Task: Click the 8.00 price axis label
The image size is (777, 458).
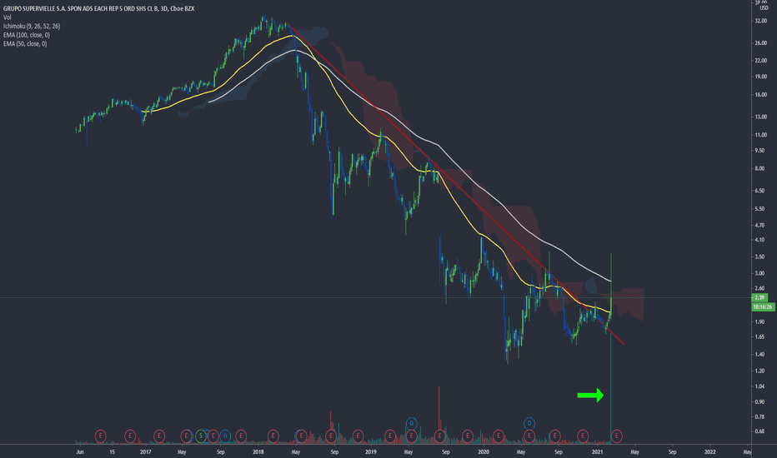Action: tap(759, 168)
